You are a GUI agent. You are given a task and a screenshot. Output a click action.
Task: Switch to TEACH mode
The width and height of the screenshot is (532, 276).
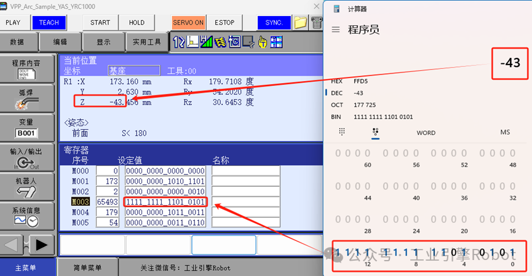point(49,23)
